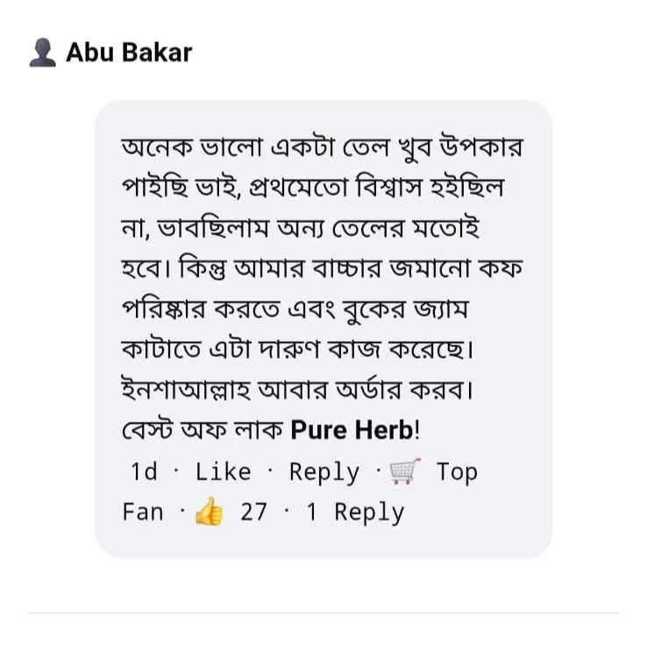Click the word "Top" in the badge

coord(457,473)
